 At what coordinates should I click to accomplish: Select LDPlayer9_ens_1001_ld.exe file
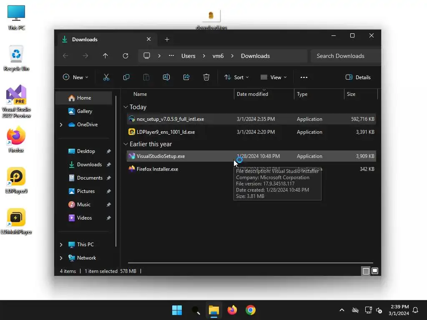coord(251,132)
